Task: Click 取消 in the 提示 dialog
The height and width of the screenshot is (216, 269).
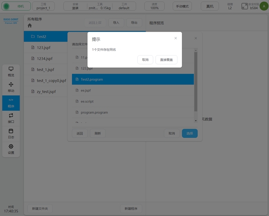Action: (x=145, y=60)
